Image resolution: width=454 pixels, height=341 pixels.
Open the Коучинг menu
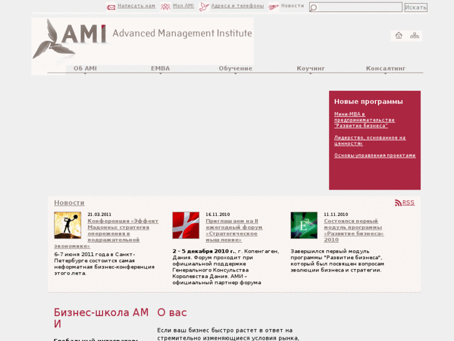[310, 68]
